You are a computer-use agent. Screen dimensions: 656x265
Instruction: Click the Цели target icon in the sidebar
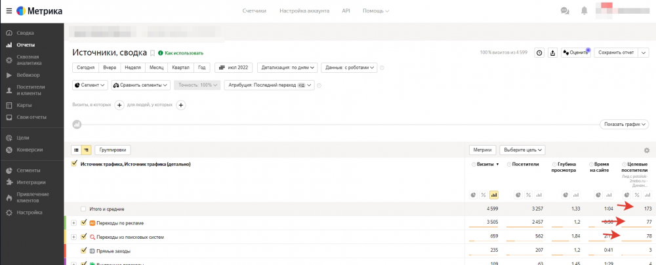pos(9,138)
